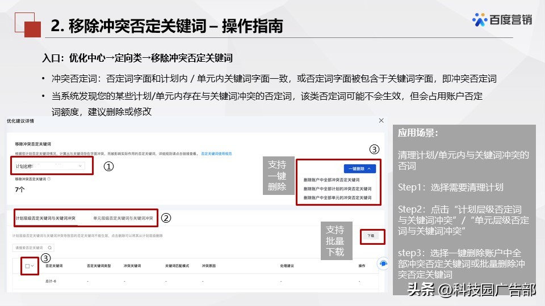The height and width of the screenshot is (306, 545).
Task: Open the 计划名称 plan selector dropdown
Action: pos(49,166)
